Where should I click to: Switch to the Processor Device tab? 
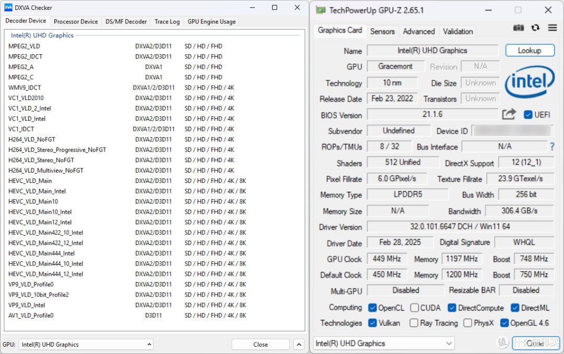(x=76, y=21)
